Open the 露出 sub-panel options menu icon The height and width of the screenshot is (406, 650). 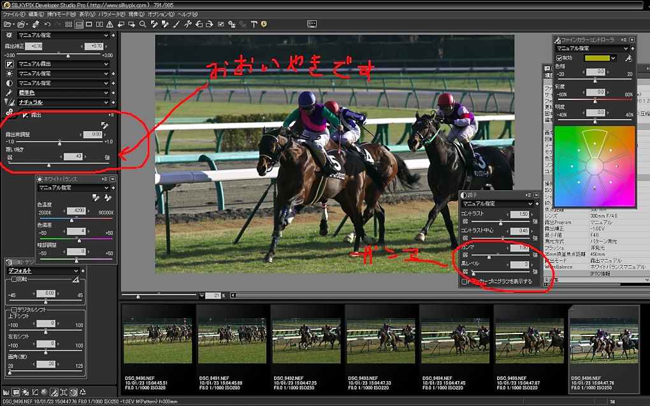[111, 115]
